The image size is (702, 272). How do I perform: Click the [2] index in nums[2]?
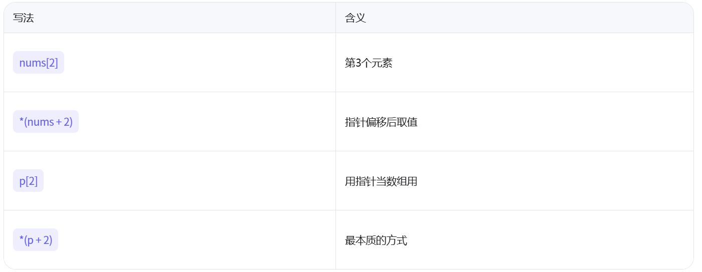52,63
